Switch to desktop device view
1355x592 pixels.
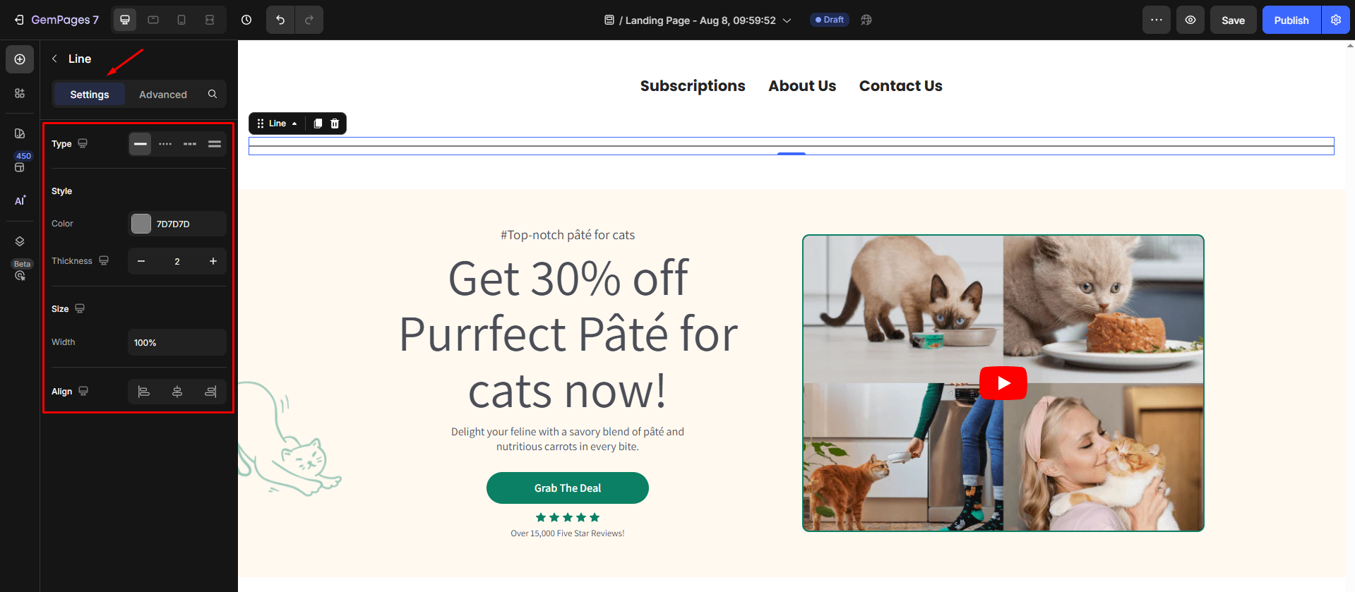click(x=125, y=20)
